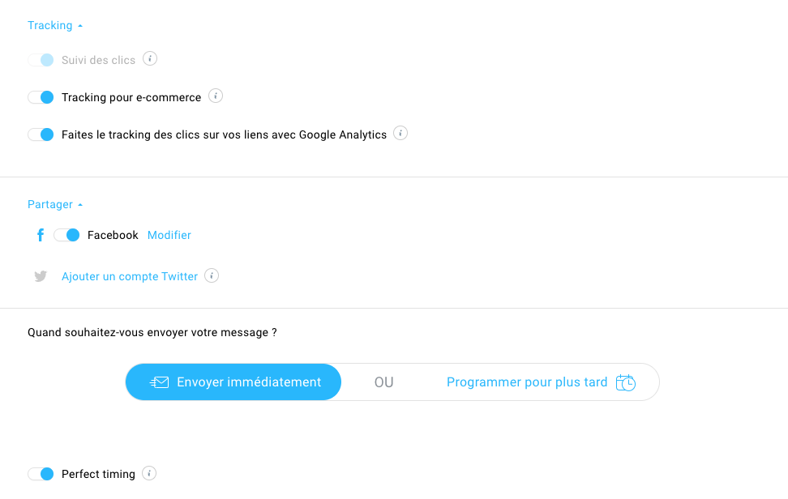The height and width of the screenshot is (499, 788).
Task: Click the grey Twitter bird icon
Action: [x=41, y=276]
